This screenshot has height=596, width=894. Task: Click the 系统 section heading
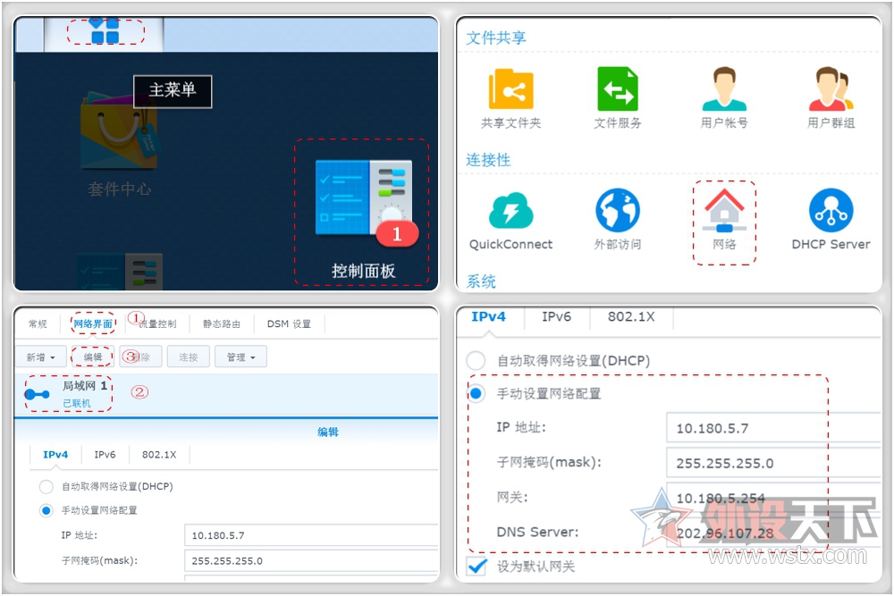pyautogui.click(x=481, y=281)
